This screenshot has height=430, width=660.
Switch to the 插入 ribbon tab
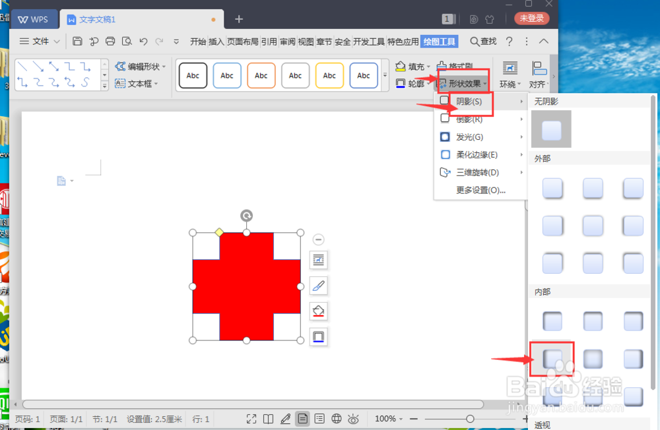216,40
